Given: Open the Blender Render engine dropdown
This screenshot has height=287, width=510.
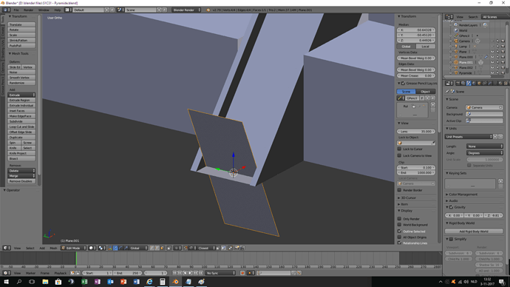Looking at the screenshot, I should (x=186, y=10).
